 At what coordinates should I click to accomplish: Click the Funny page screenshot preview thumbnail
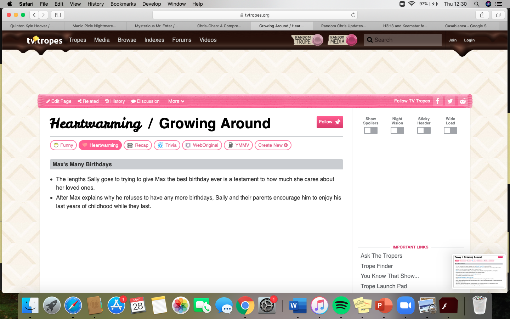coord(478,271)
